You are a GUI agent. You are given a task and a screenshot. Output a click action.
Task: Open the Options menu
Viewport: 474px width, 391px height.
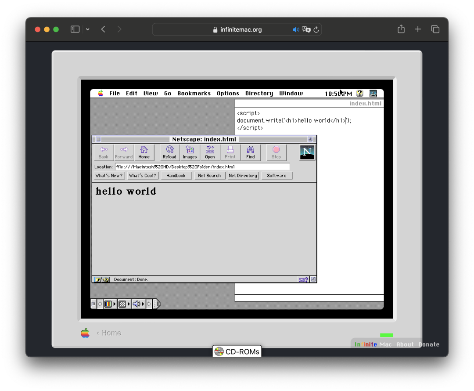(228, 93)
